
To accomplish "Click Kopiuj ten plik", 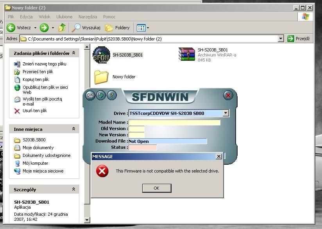I will [36, 79].
